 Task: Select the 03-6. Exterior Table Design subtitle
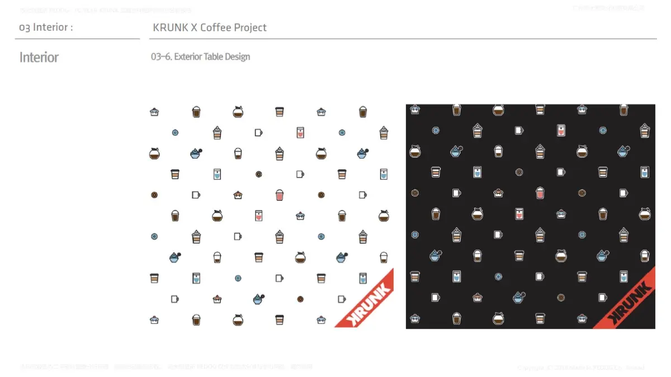201,56
